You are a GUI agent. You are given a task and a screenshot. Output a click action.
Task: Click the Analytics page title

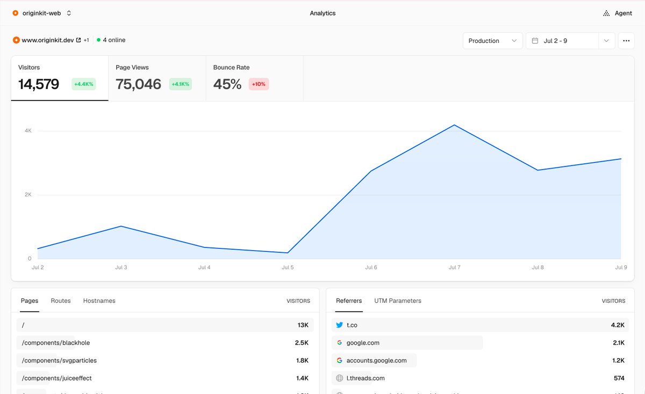322,13
